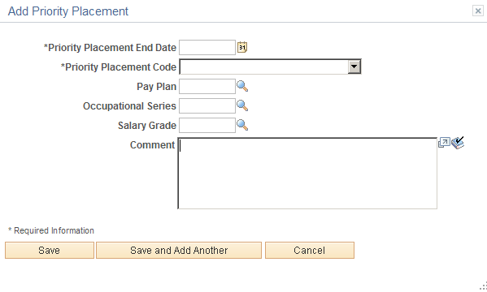Click the dialog resize grip corner
Viewport: 487px width, 292px height.
pos(483,286)
